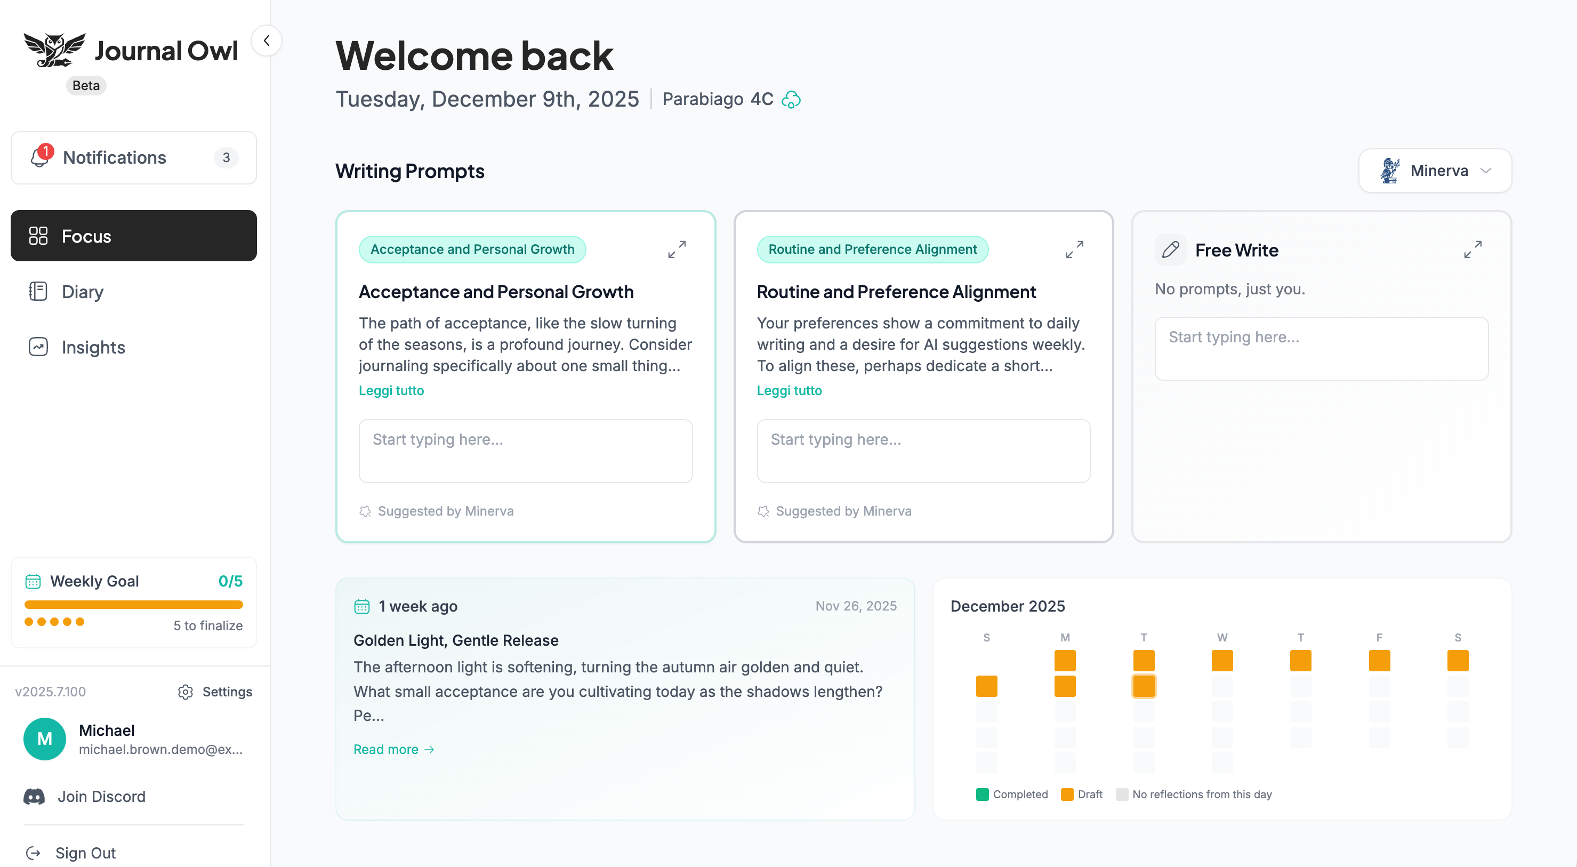
Task: Select the Focus grid icon in sidebar
Action: tap(38, 236)
